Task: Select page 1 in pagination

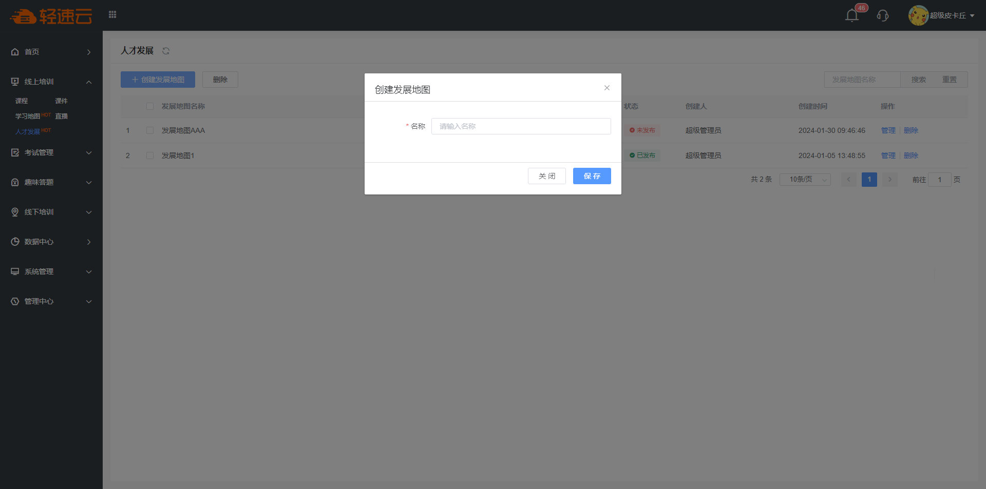Action: 869,180
